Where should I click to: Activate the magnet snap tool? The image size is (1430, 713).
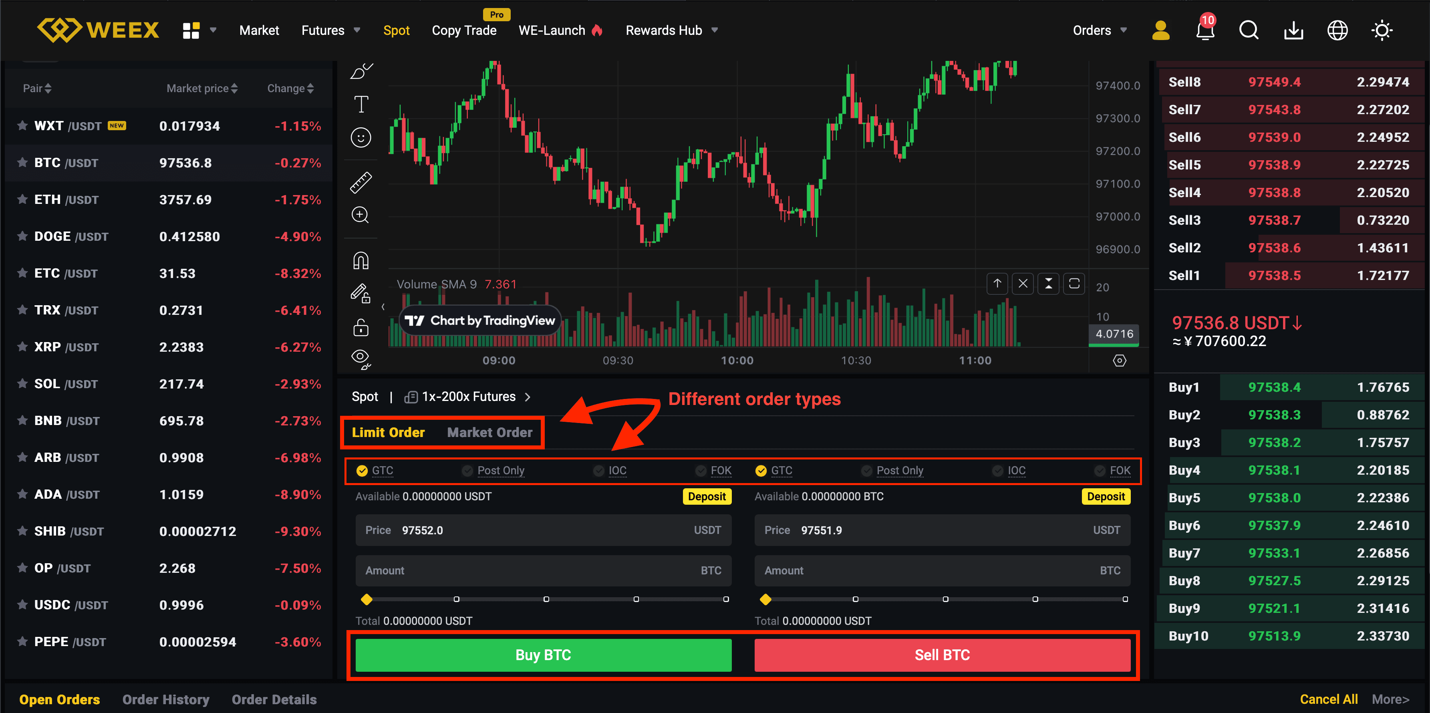pos(361,260)
